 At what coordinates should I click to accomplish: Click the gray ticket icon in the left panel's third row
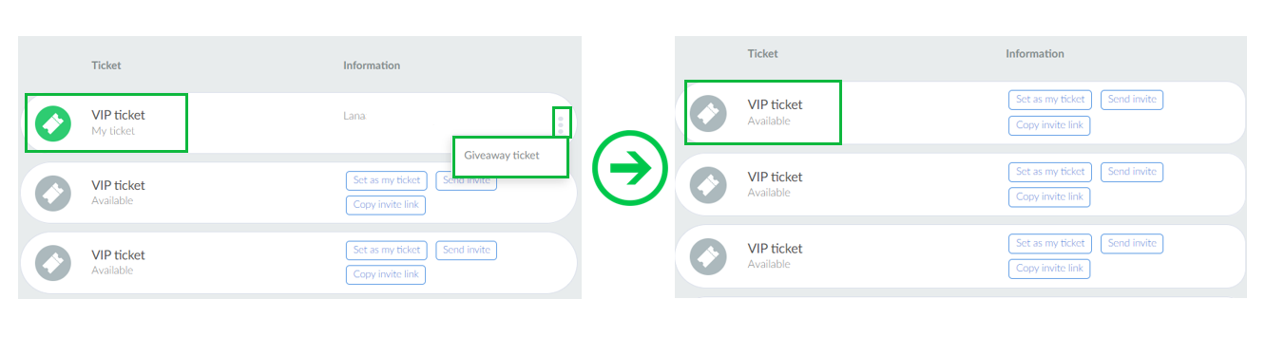tap(54, 262)
